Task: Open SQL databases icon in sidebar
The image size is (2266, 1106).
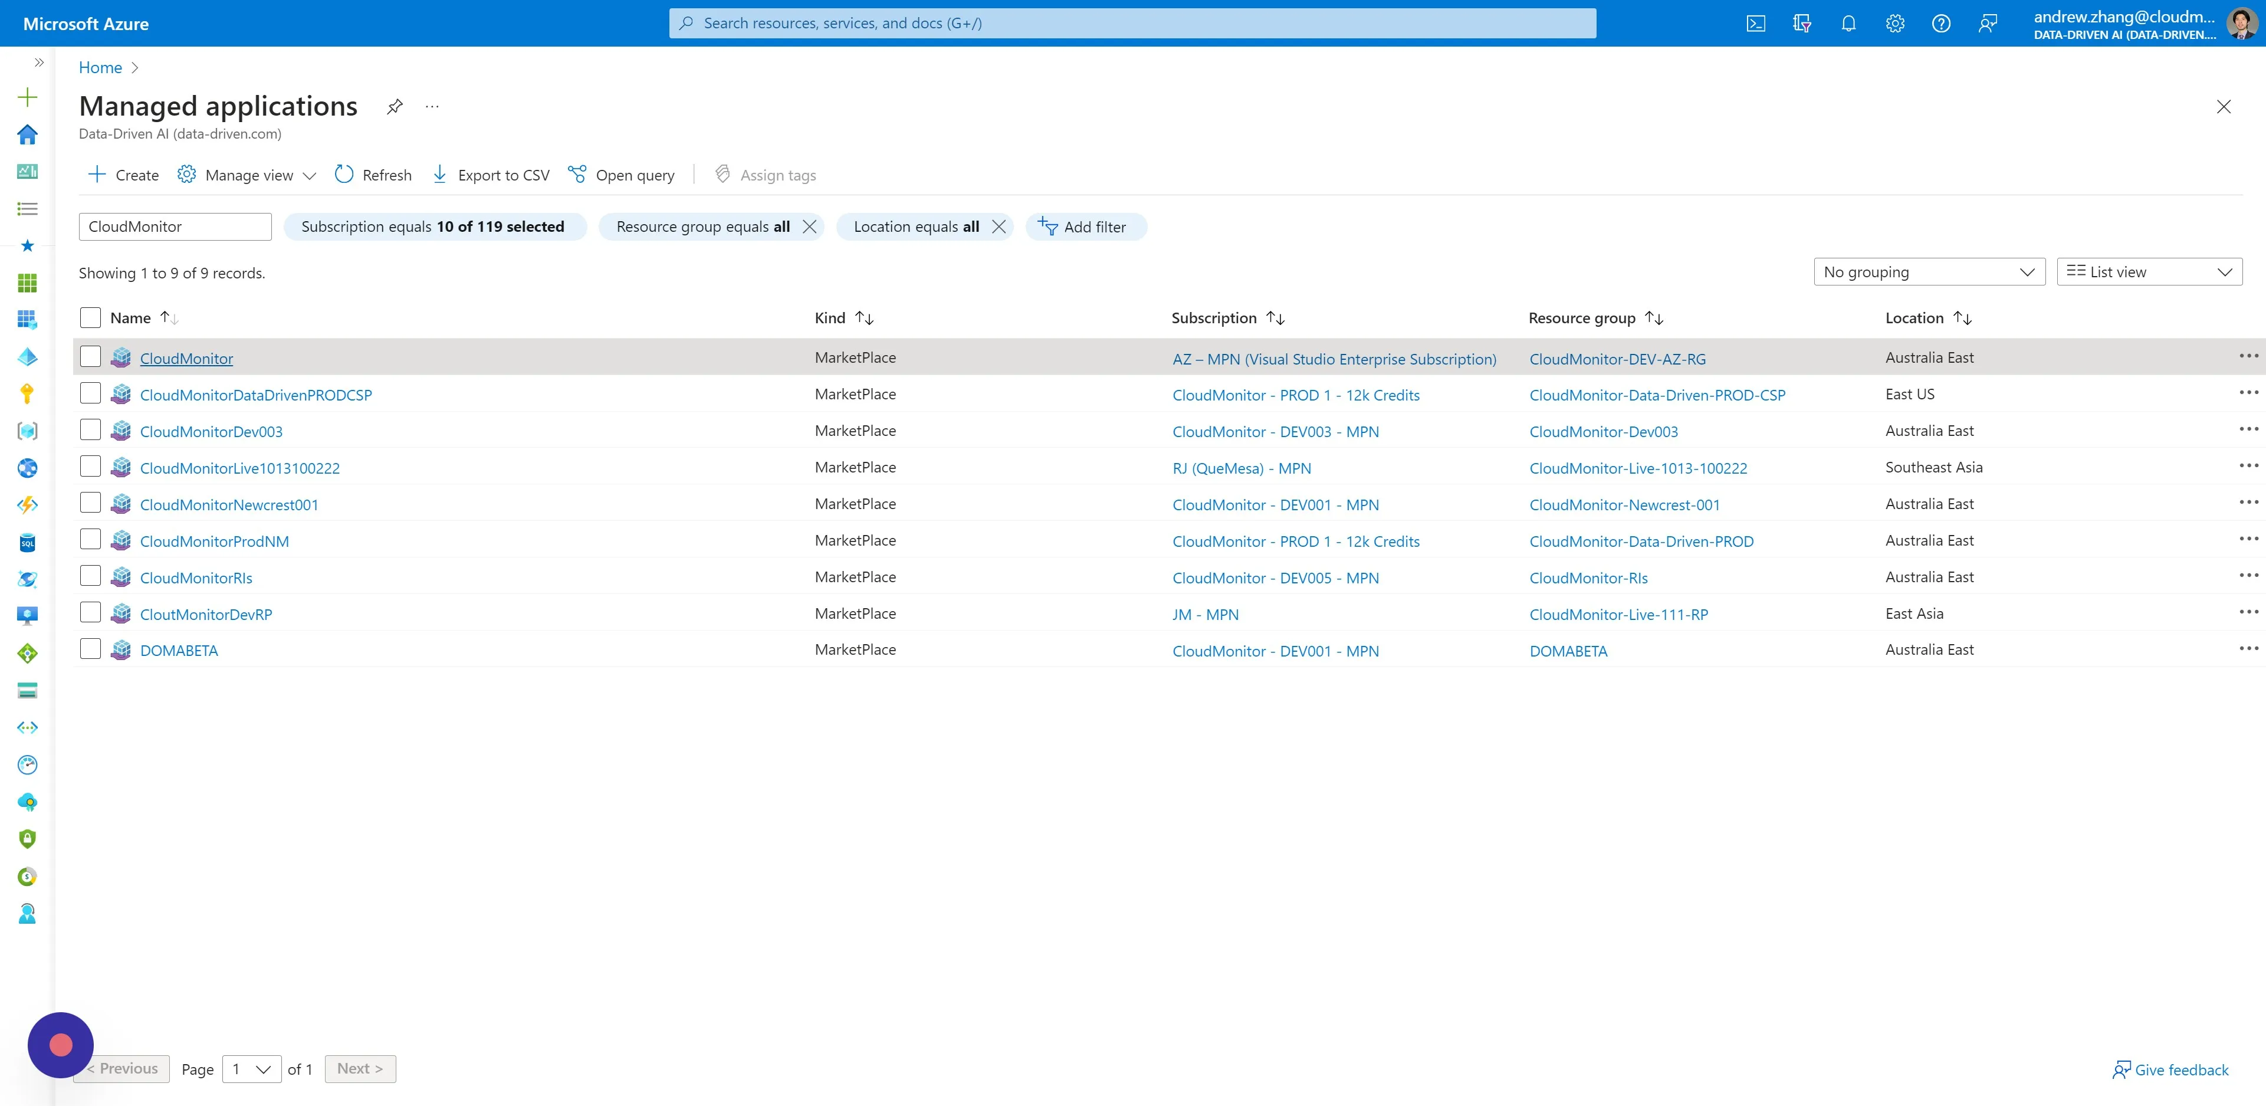Action: click(x=27, y=542)
